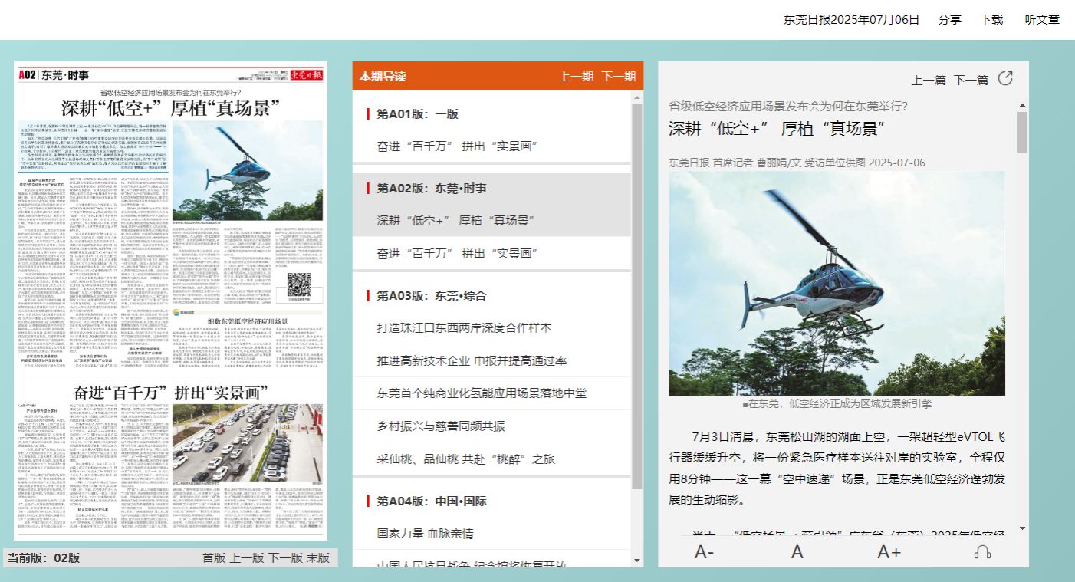Decrease font size with A- button
The width and height of the screenshot is (1075, 582).
704,552
